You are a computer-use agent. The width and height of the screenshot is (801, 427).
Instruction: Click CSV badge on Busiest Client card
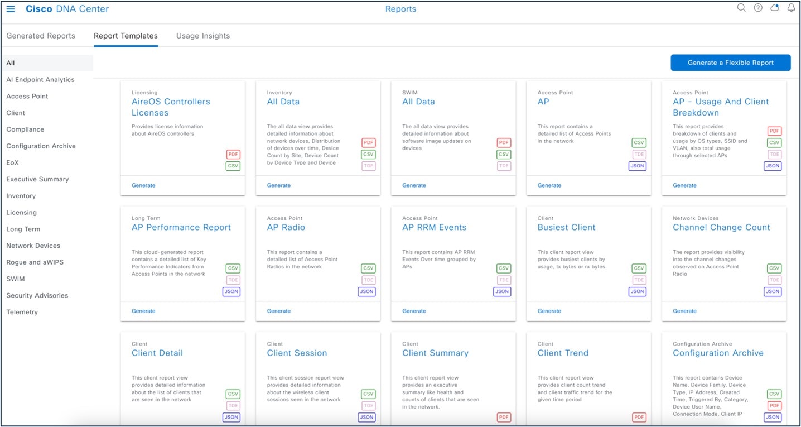[x=639, y=268]
